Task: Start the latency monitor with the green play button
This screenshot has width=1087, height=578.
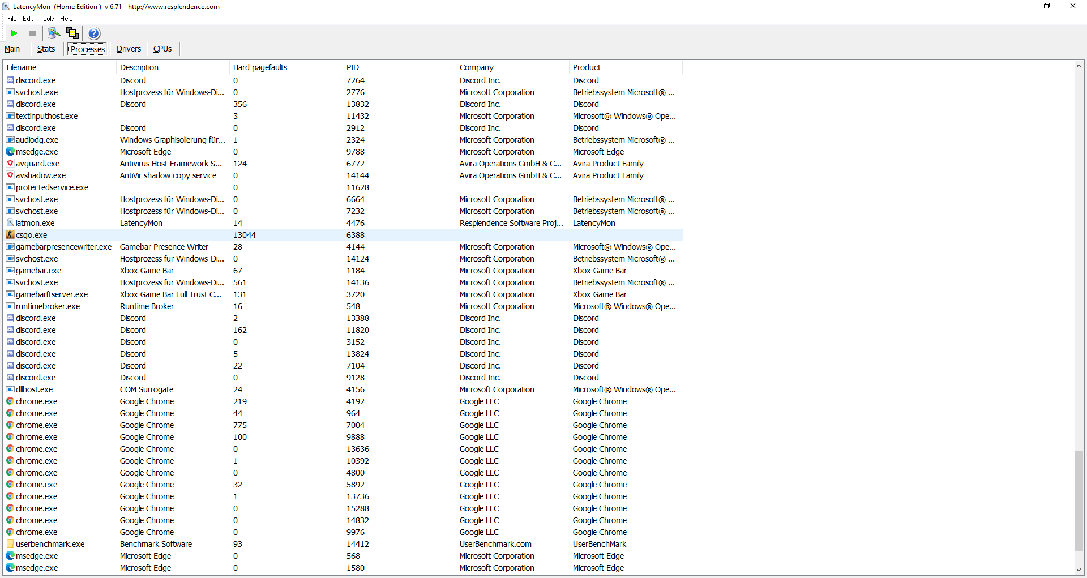Action: pos(15,33)
